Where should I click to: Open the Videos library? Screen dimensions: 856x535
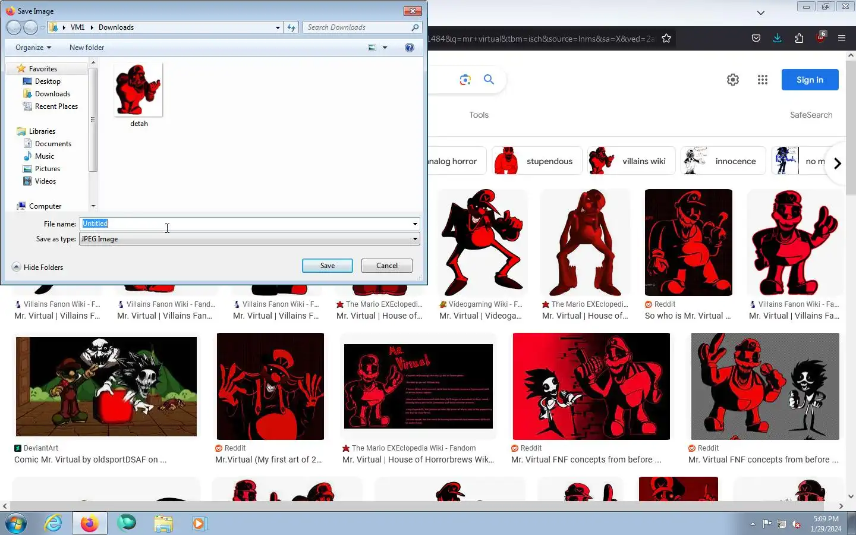[45, 181]
